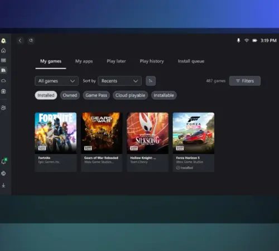Click the Game Pass badge on Forza Horizon 5

pyautogui.click(x=180, y=148)
